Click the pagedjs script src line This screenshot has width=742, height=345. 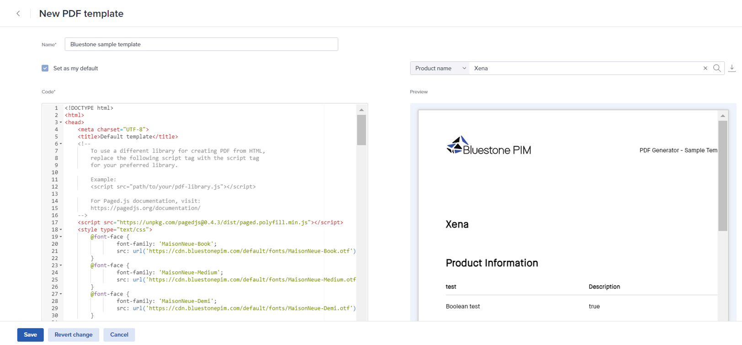click(x=210, y=222)
